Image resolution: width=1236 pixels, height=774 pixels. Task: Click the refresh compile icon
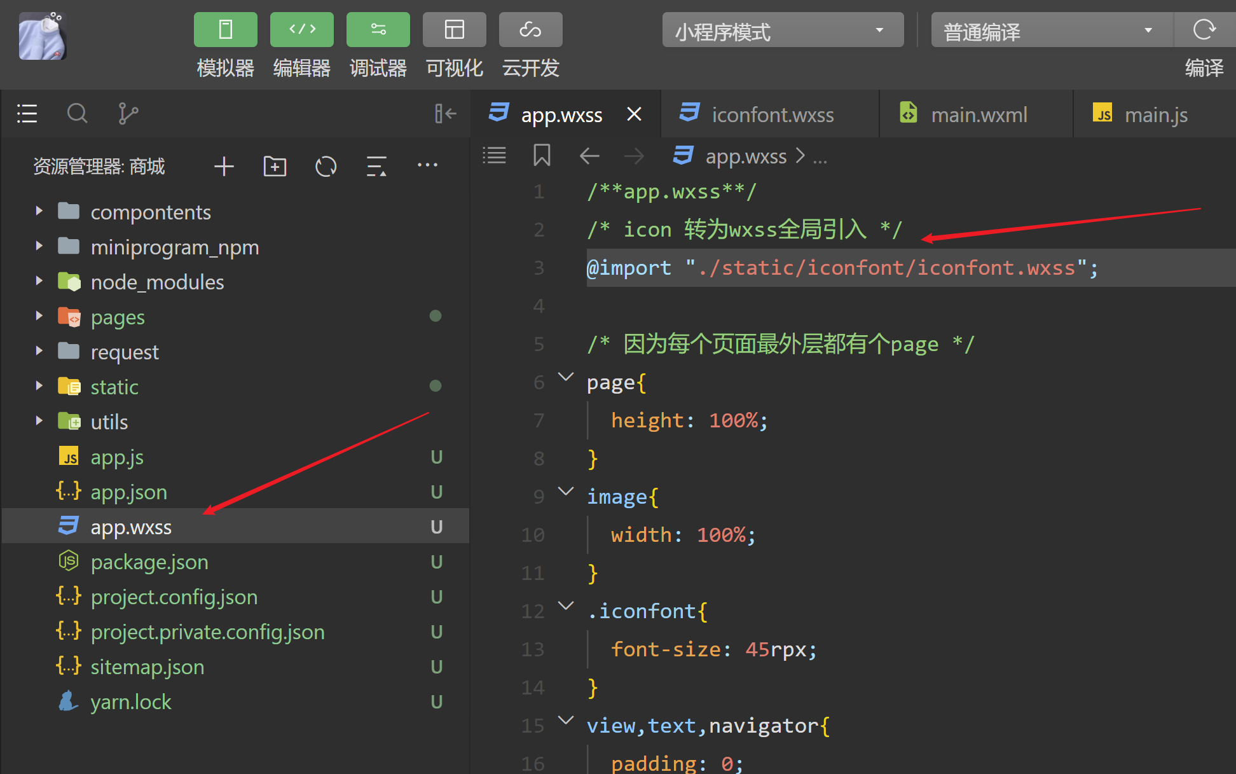tap(1204, 30)
